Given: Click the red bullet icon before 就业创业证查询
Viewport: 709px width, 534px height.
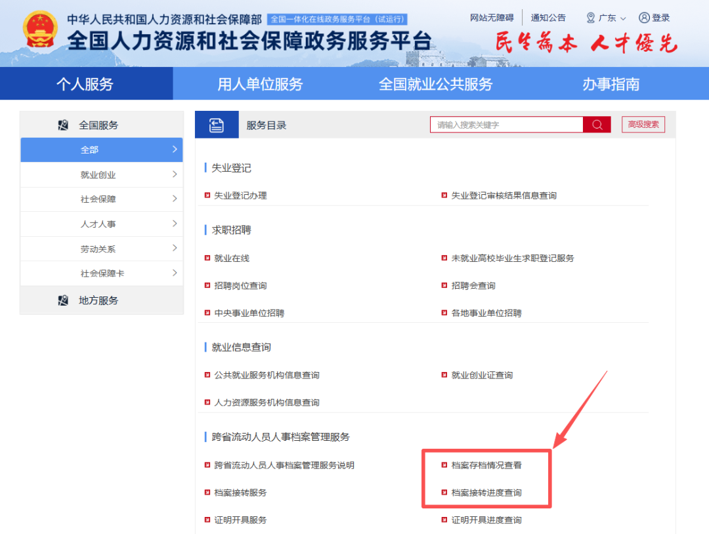Looking at the screenshot, I should click(x=444, y=375).
